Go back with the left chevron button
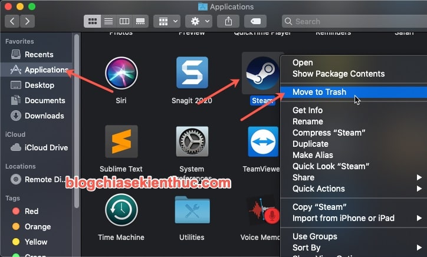427x257 pixels. click(12, 21)
